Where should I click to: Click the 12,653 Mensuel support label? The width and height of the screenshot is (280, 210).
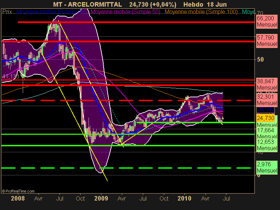coord(267,145)
